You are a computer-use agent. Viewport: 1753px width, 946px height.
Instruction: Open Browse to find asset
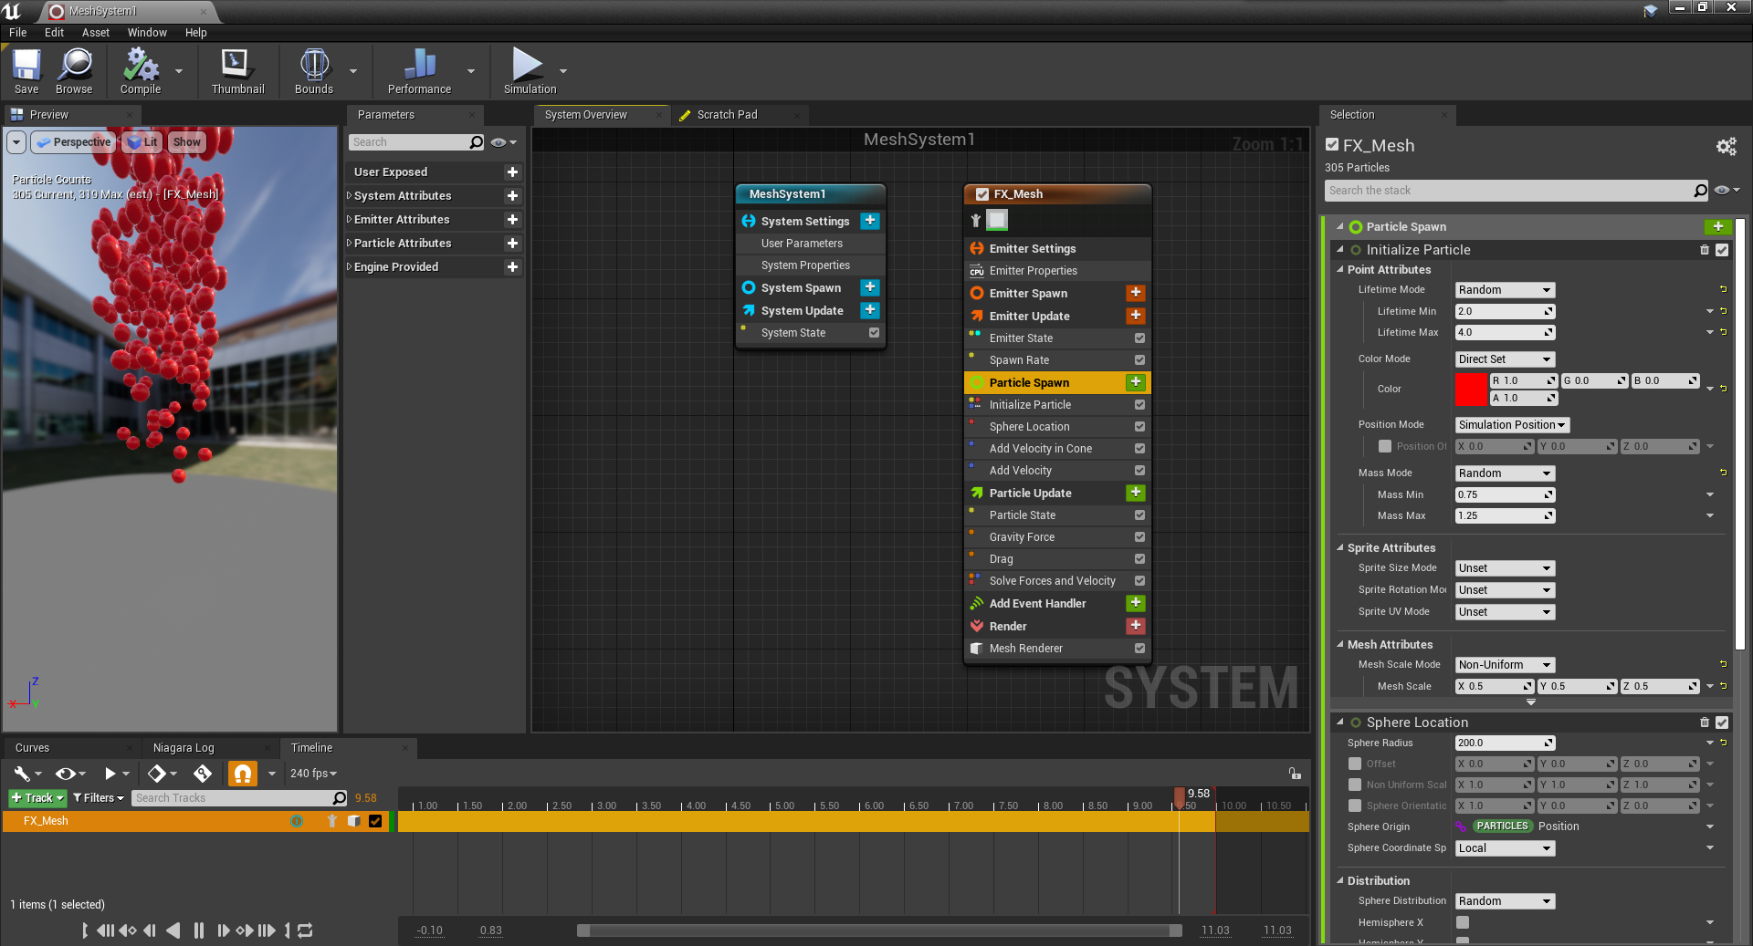coord(74,71)
